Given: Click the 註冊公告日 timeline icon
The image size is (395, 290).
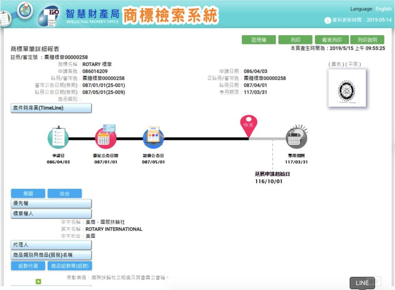Looking at the screenshot, I should tap(153, 137).
